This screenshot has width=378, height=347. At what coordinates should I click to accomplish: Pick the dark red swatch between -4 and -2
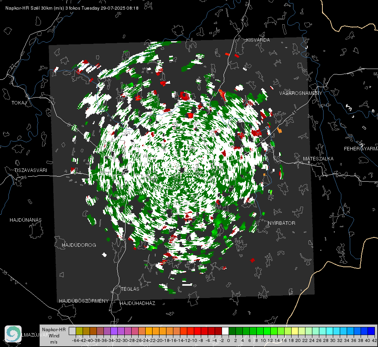tap(218, 331)
